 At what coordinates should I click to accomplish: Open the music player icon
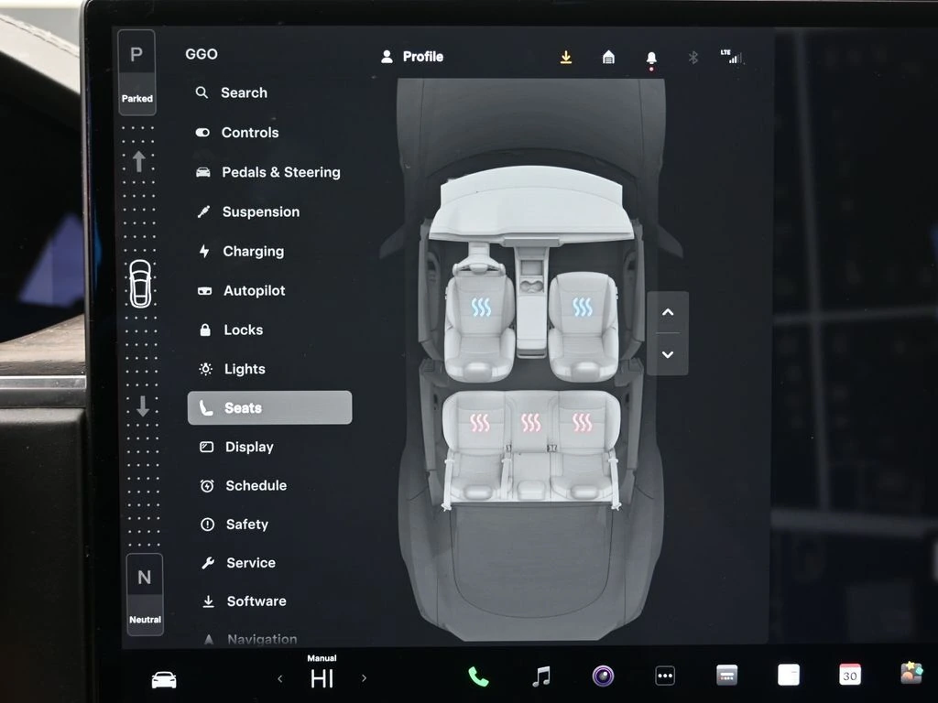pyautogui.click(x=541, y=676)
